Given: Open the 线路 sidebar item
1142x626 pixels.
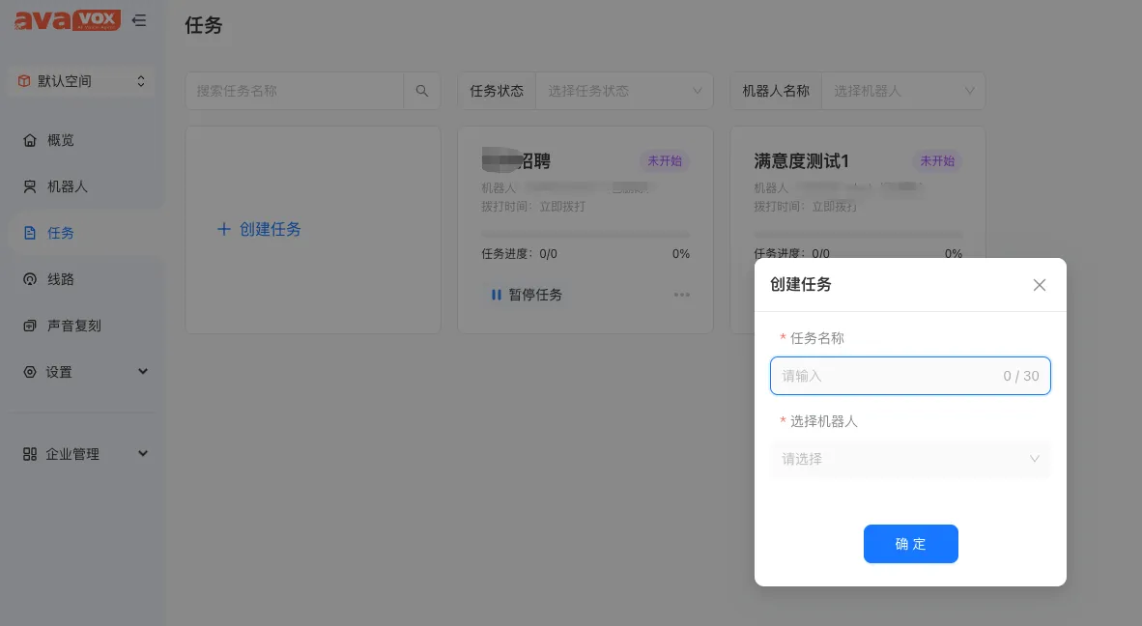Looking at the screenshot, I should (x=61, y=279).
